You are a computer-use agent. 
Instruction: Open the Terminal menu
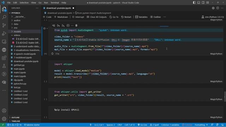click(x=55, y=2)
